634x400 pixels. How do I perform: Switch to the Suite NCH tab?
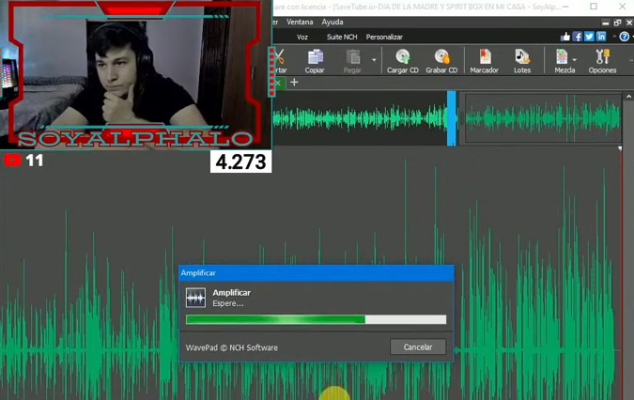tap(342, 37)
